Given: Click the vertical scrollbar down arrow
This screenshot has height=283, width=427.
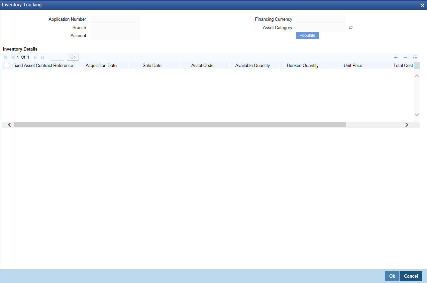Looking at the screenshot, I should [417, 115].
